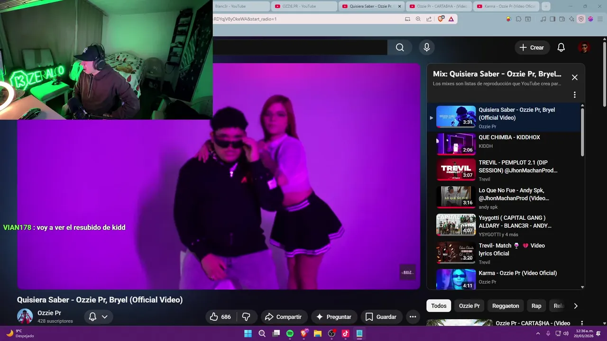Play Lo Que No Fue - Andy Spk video
This screenshot has width=607, height=341.
pyautogui.click(x=503, y=197)
